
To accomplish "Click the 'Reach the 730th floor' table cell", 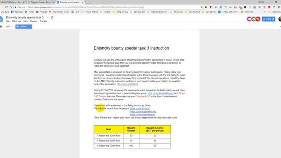I will tap(108, 146).
